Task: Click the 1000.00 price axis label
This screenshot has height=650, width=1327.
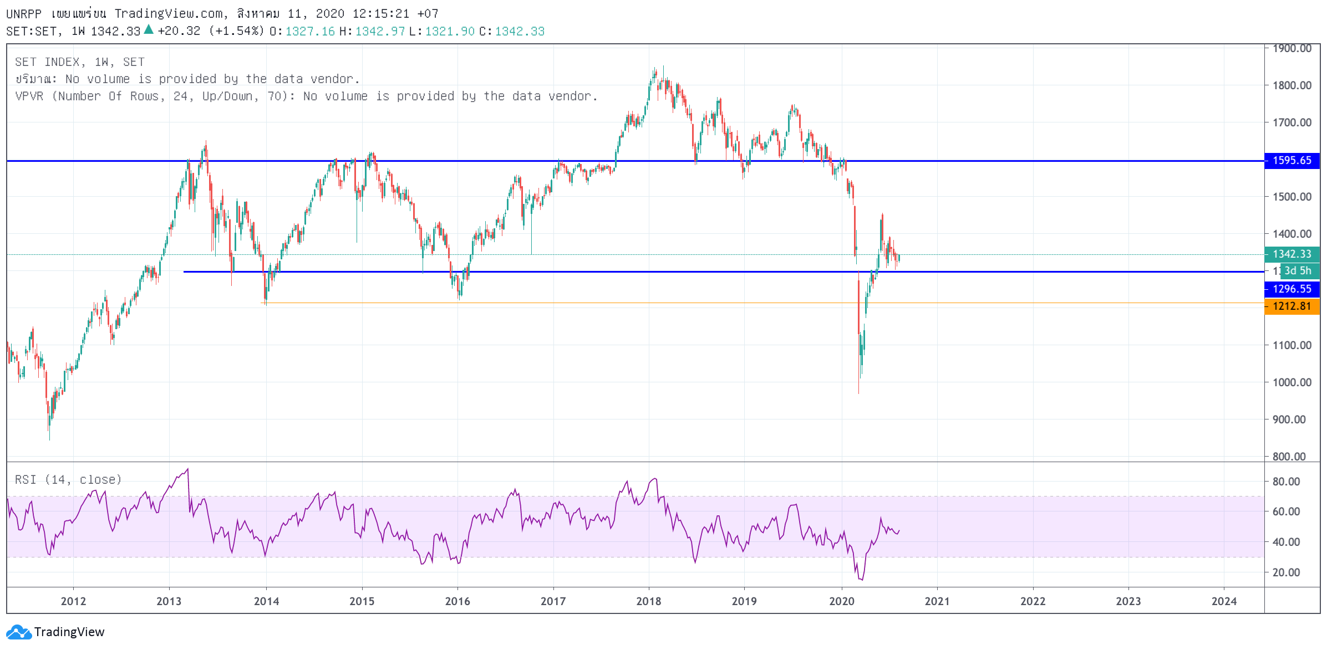Action: [x=1292, y=382]
